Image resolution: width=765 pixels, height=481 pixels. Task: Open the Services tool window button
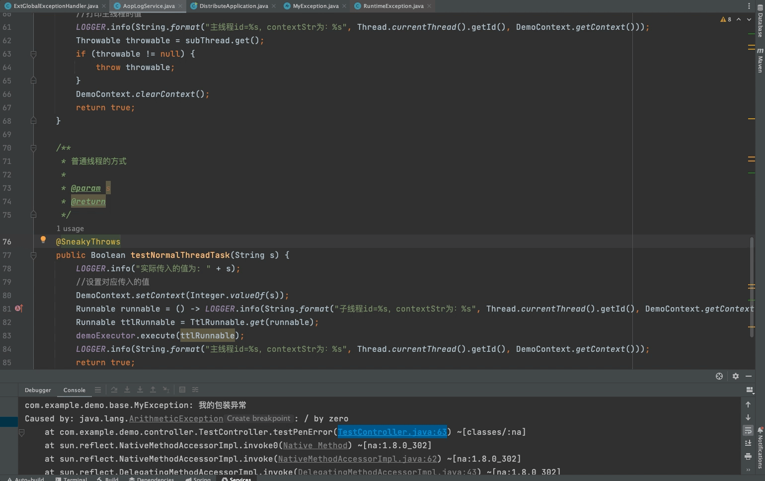coord(236,479)
